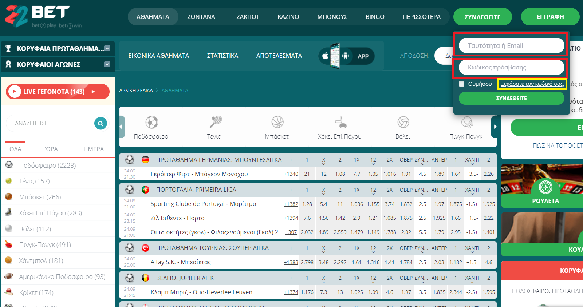Select the basketball icon in the carousel
The height and width of the screenshot is (307, 583).
click(277, 122)
